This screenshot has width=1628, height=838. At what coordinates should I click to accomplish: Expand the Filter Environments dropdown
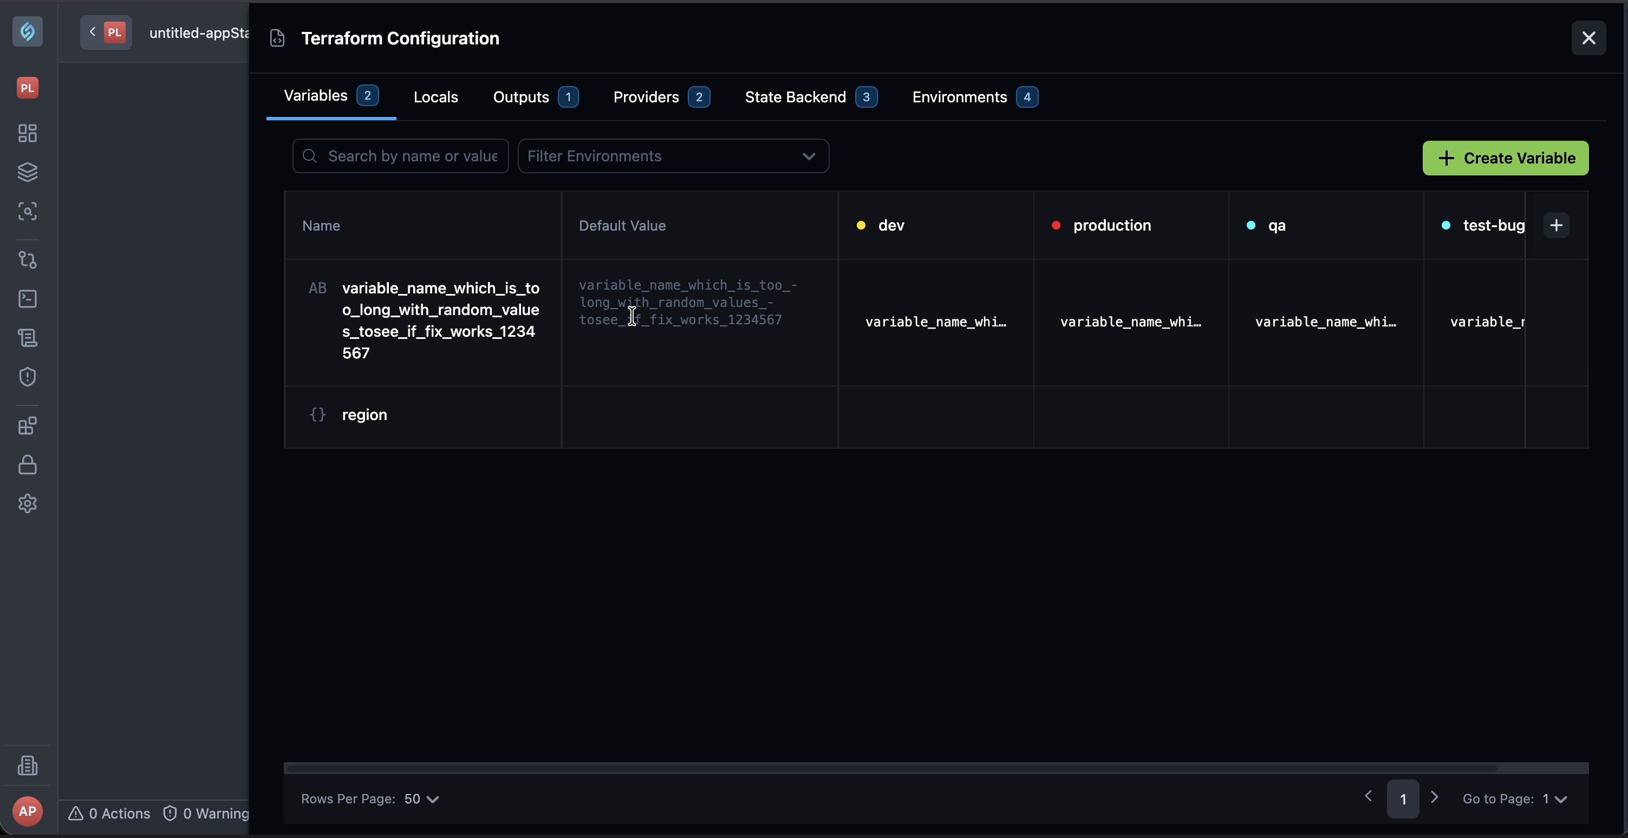coord(673,156)
